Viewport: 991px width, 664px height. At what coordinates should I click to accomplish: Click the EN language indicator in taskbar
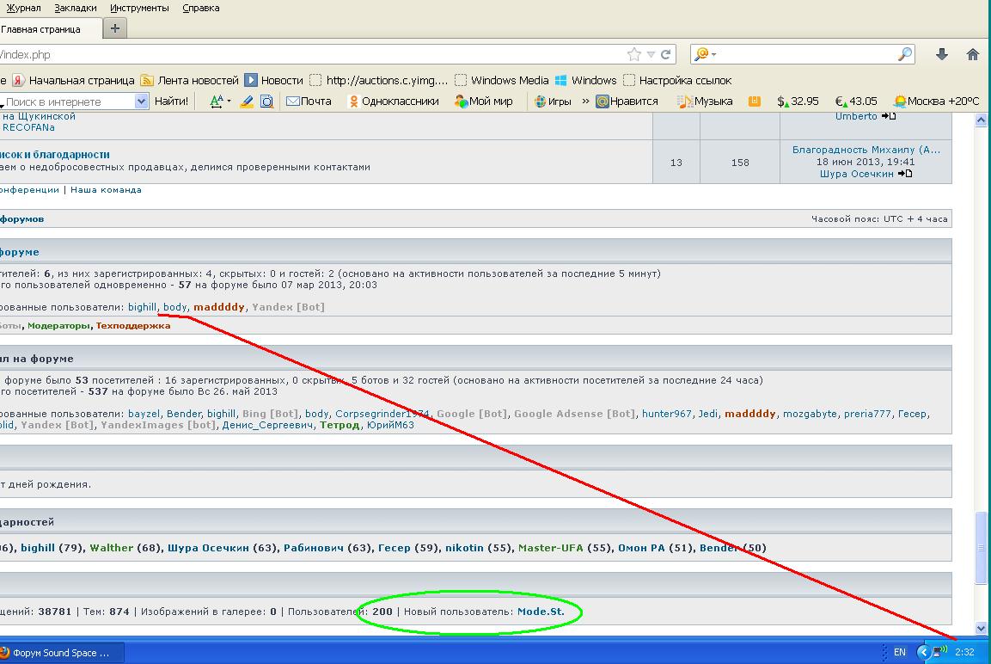point(899,652)
